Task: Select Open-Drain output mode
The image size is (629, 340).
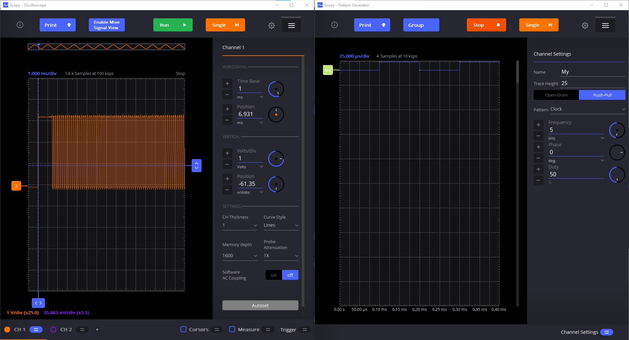Action: tap(556, 95)
